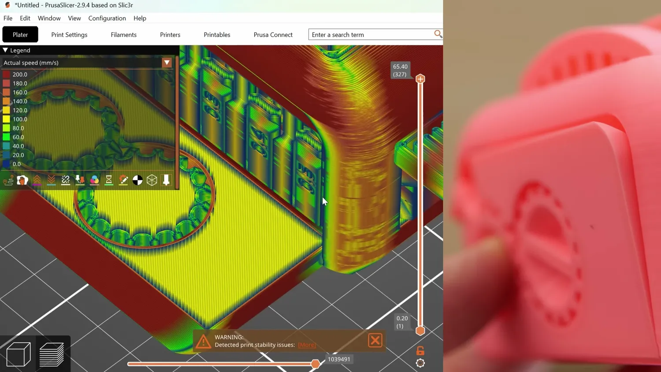
Task: Click the 0.0 dark blue speed swatch
Action: pos(6,164)
